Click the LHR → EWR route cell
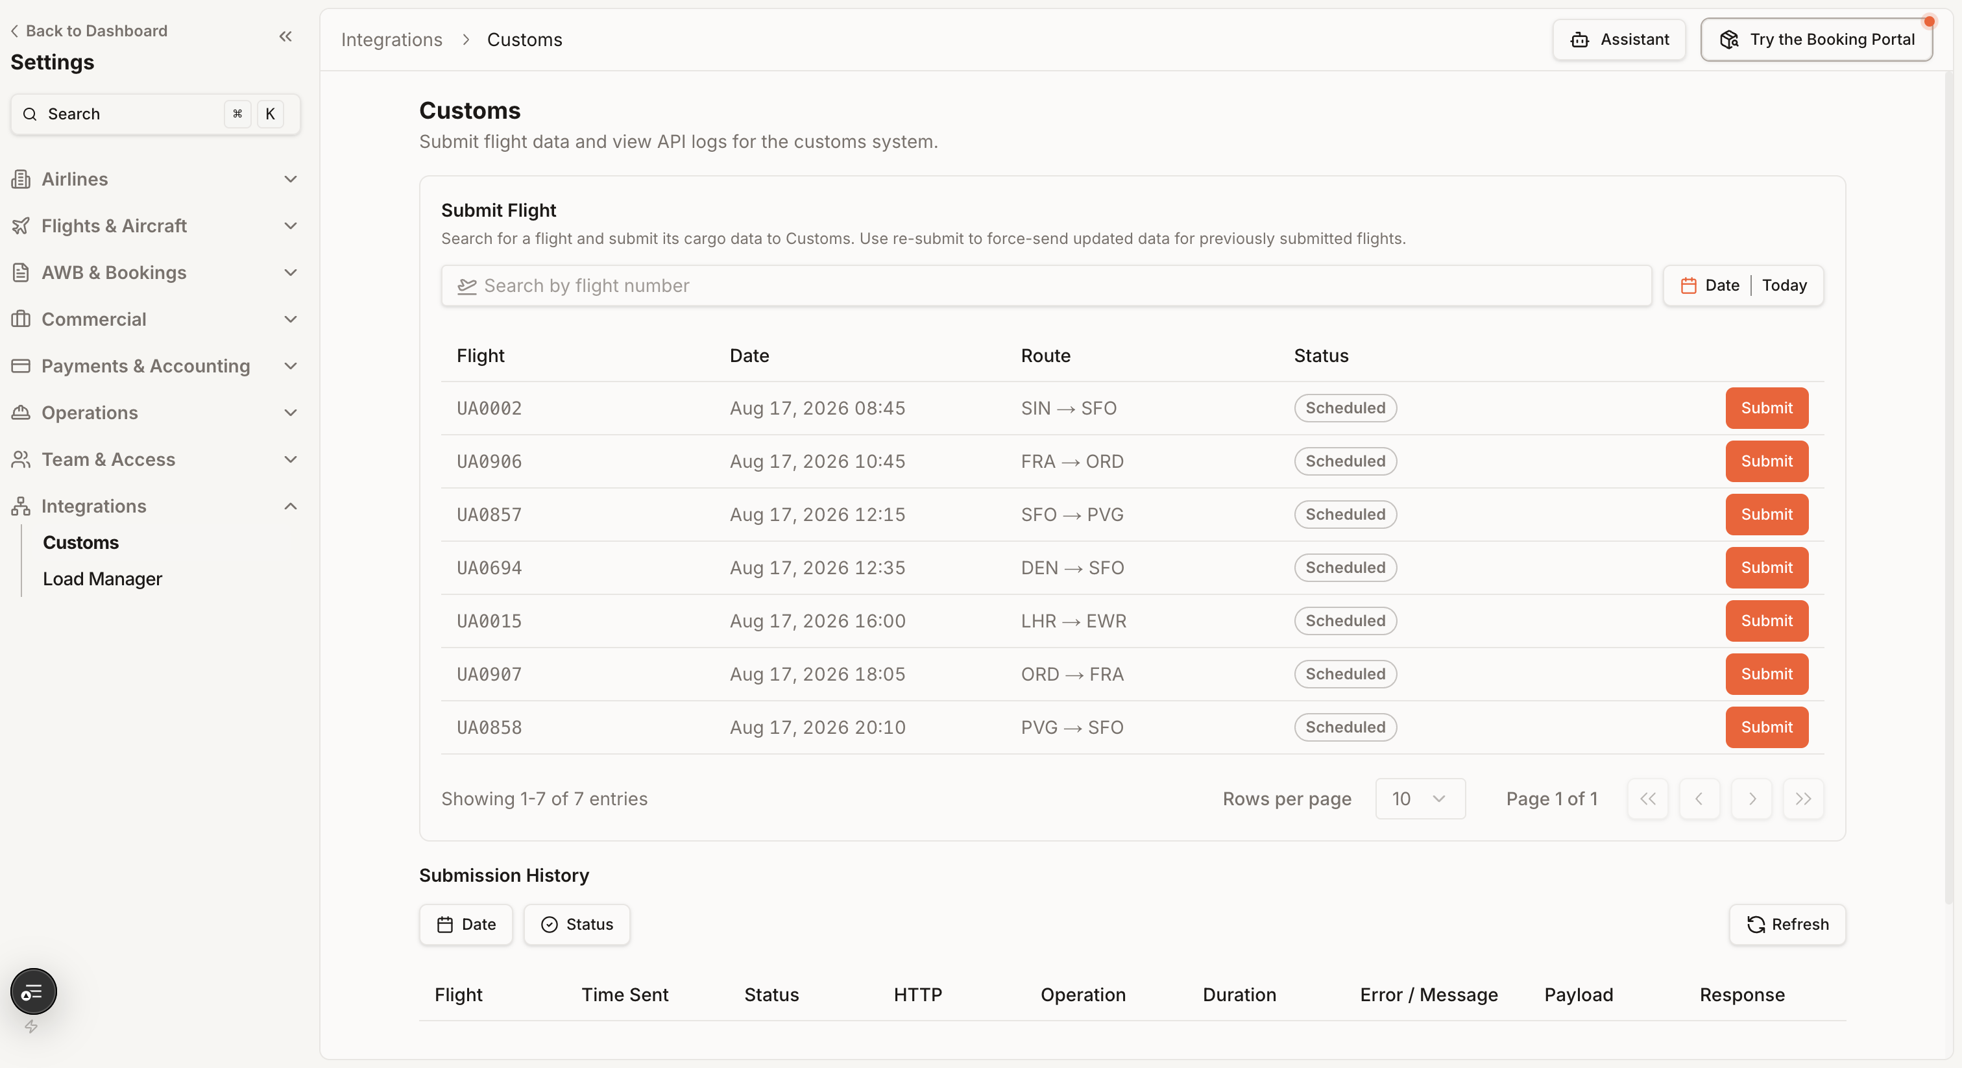The image size is (1962, 1068). pyautogui.click(x=1073, y=621)
